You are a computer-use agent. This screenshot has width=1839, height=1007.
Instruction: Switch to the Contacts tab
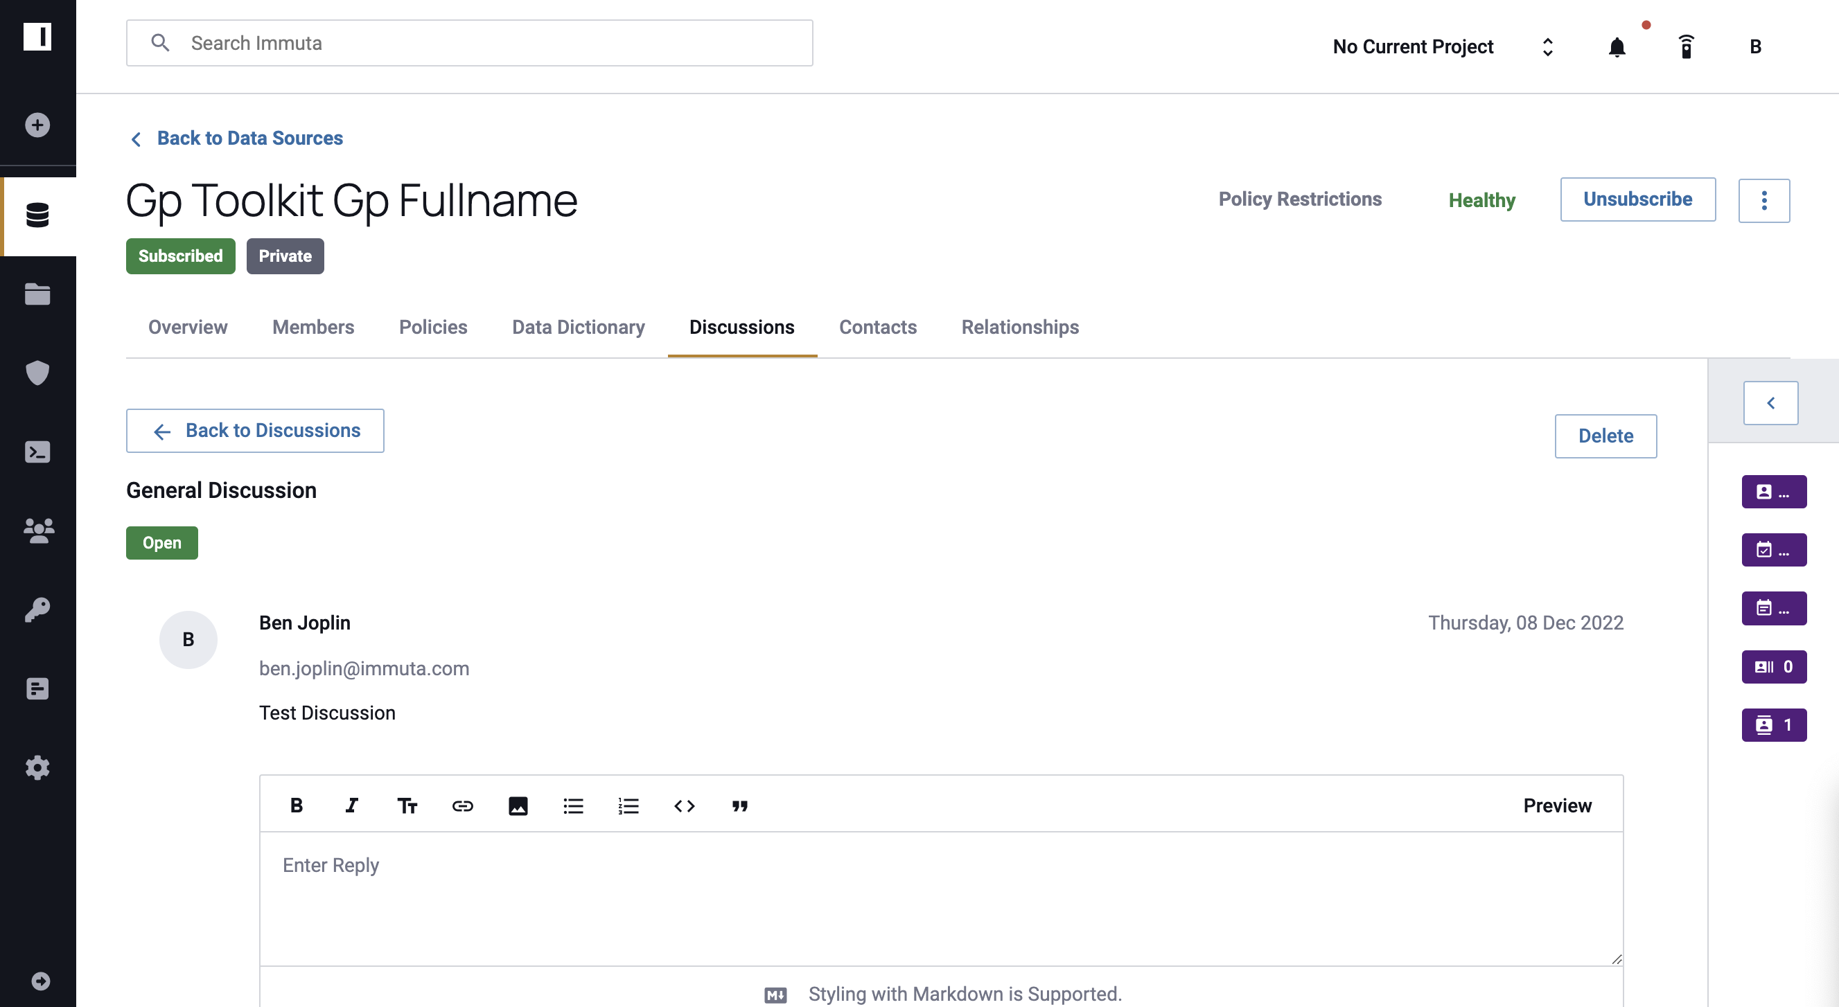pos(878,327)
